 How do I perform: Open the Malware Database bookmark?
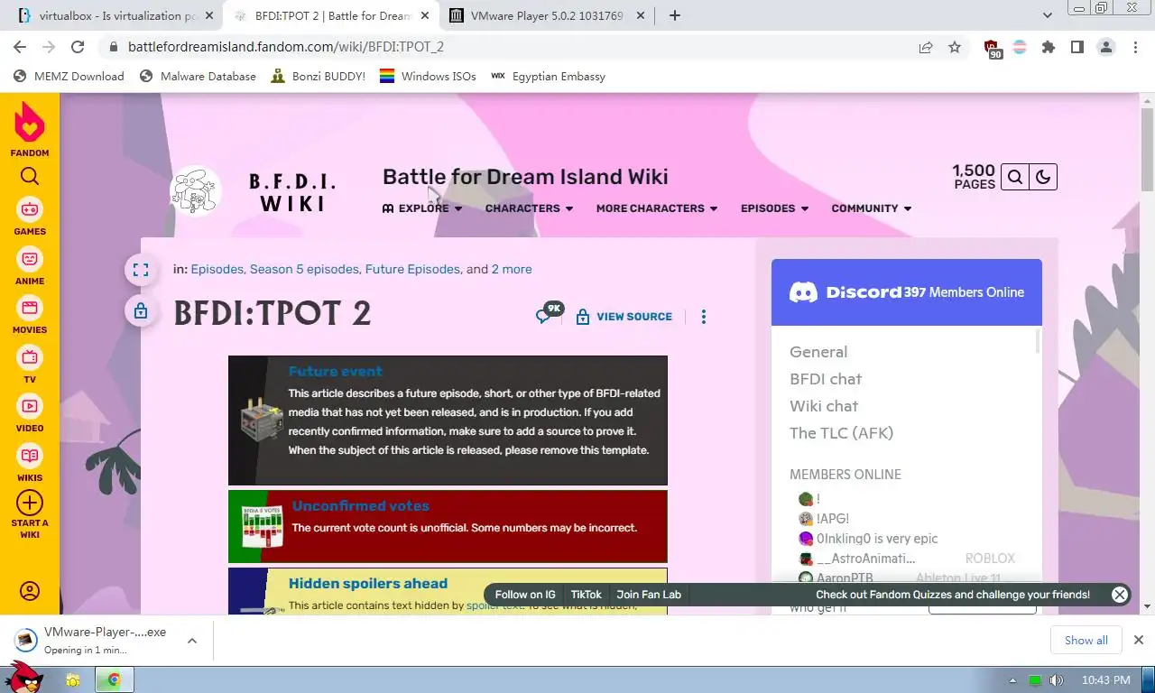coord(199,77)
